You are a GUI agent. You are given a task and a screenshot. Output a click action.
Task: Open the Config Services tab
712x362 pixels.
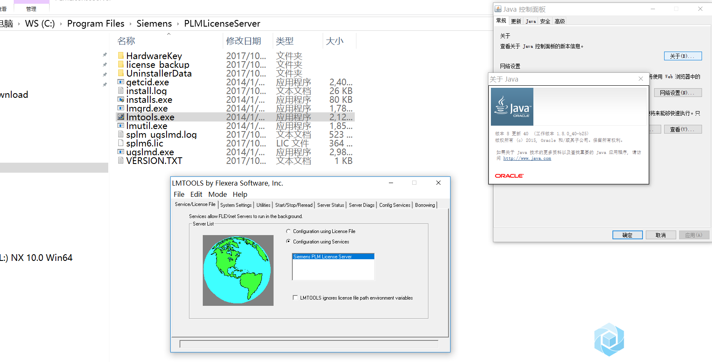coord(395,205)
